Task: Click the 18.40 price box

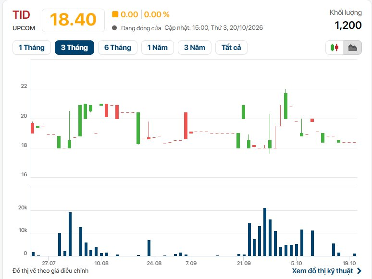Action: (x=74, y=20)
